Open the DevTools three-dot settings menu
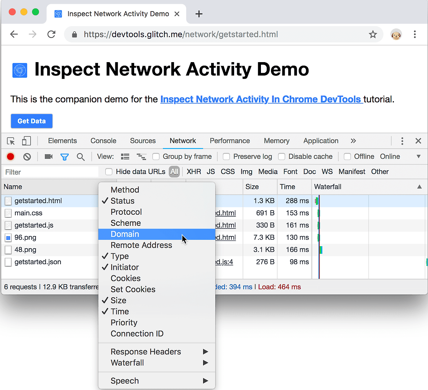428x390 pixels. coord(402,141)
